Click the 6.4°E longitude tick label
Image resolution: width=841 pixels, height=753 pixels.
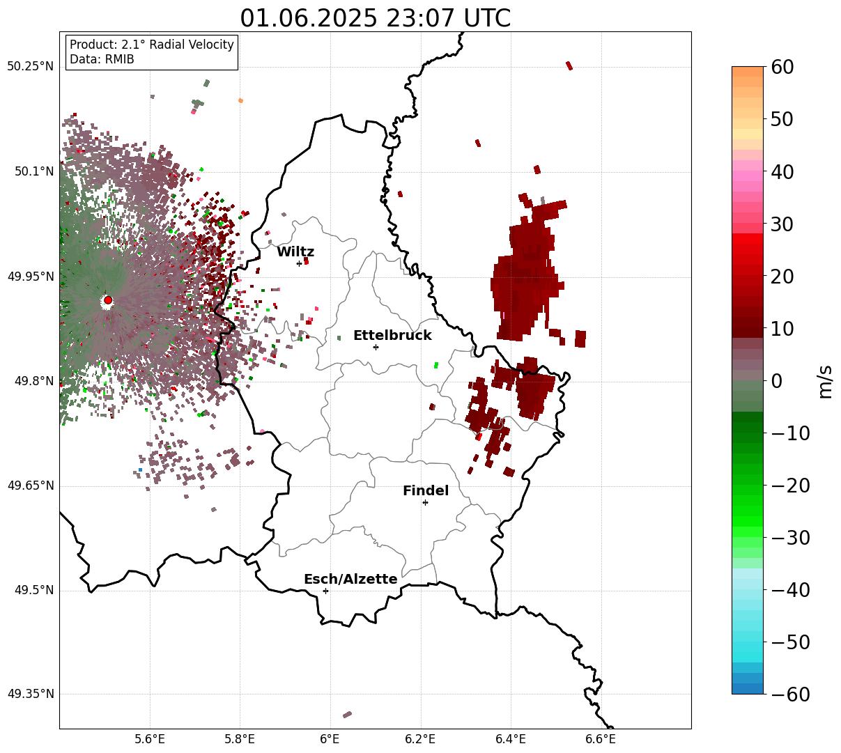coord(511,740)
